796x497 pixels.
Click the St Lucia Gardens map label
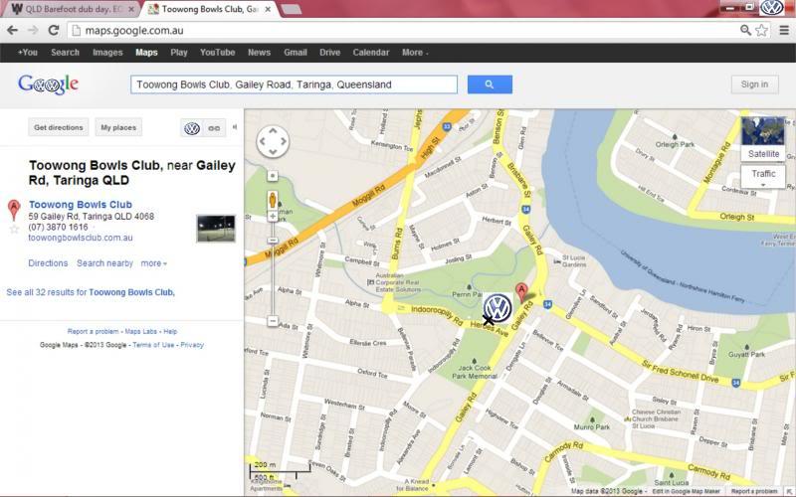point(574,260)
